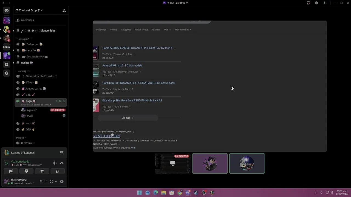Image resolution: width=351 pixels, height=197 pixels.
Task: Show hidden system tray icons
Action: (x=315, y=193)
